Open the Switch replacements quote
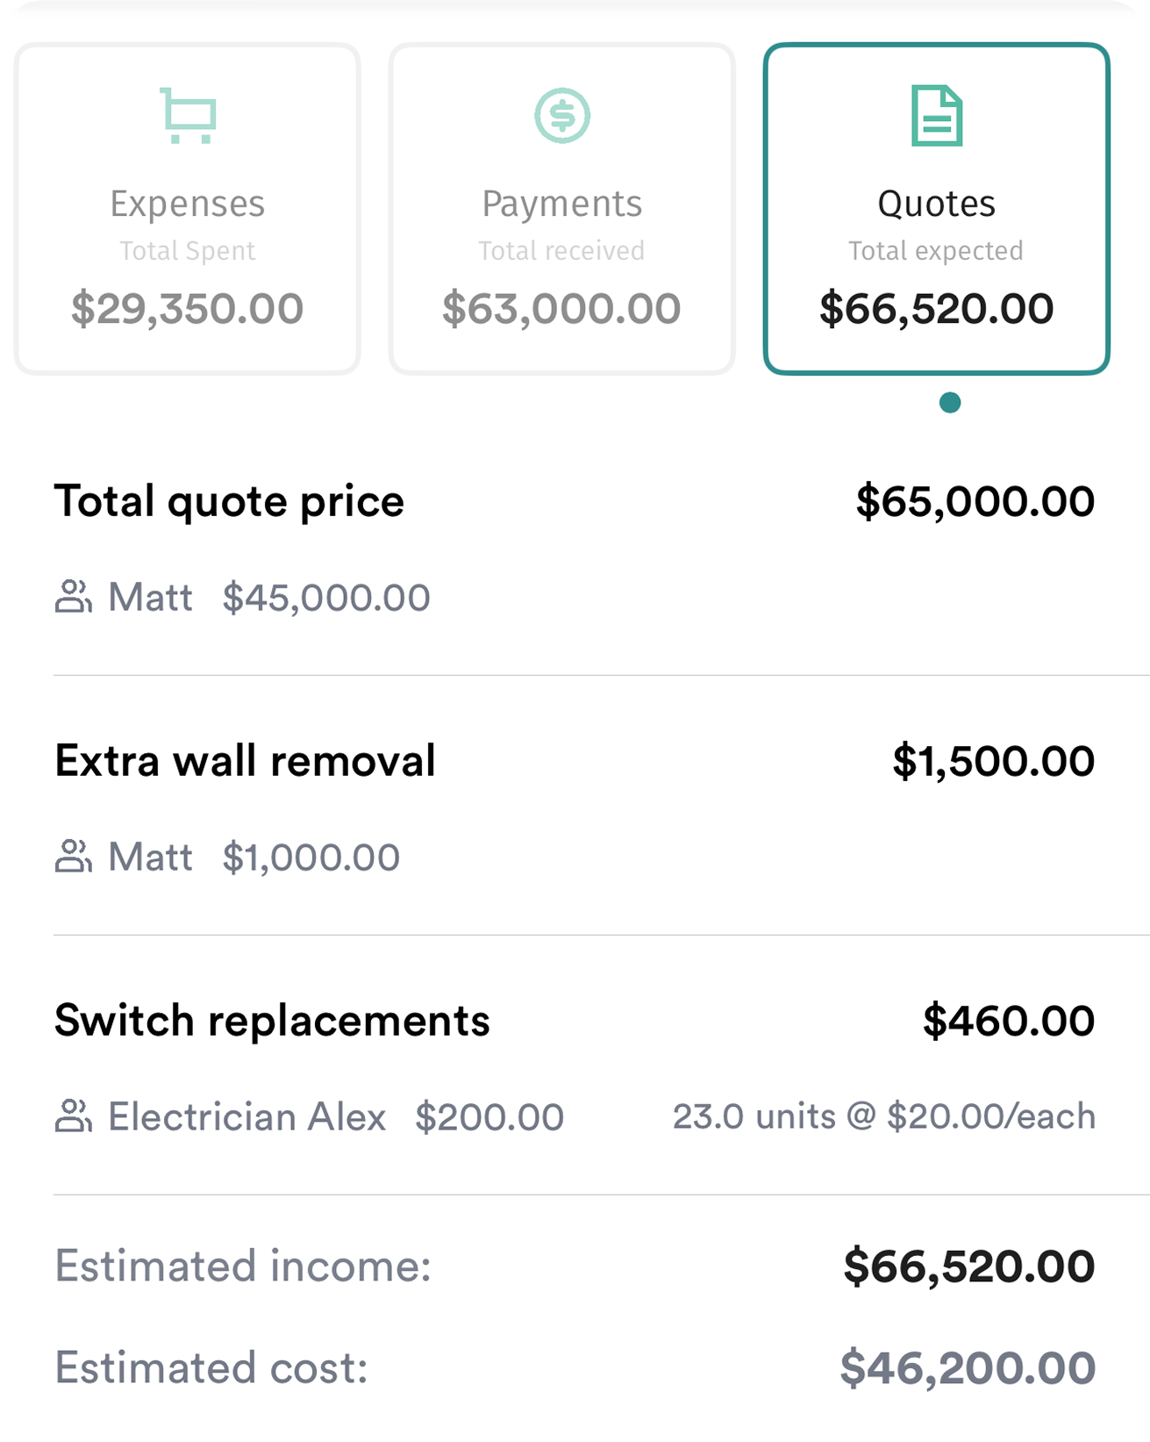Screen dimensions: 1150x1442 (x=575, y=1065)
